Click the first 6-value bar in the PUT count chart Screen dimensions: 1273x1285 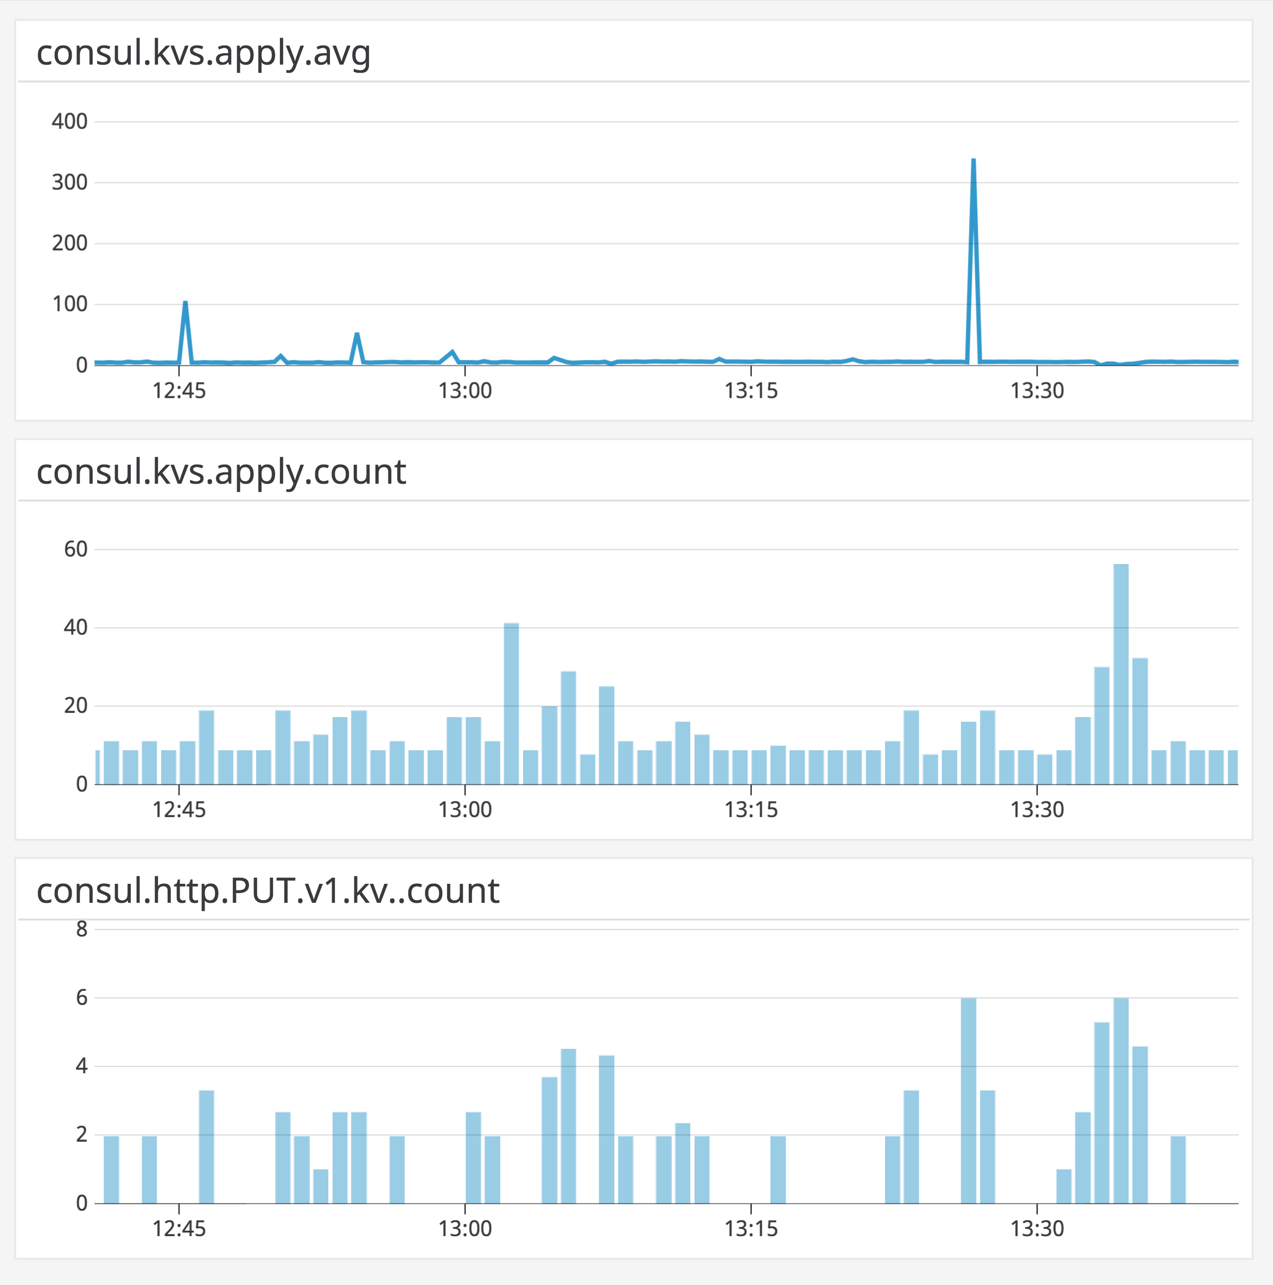coord(969,1101)
